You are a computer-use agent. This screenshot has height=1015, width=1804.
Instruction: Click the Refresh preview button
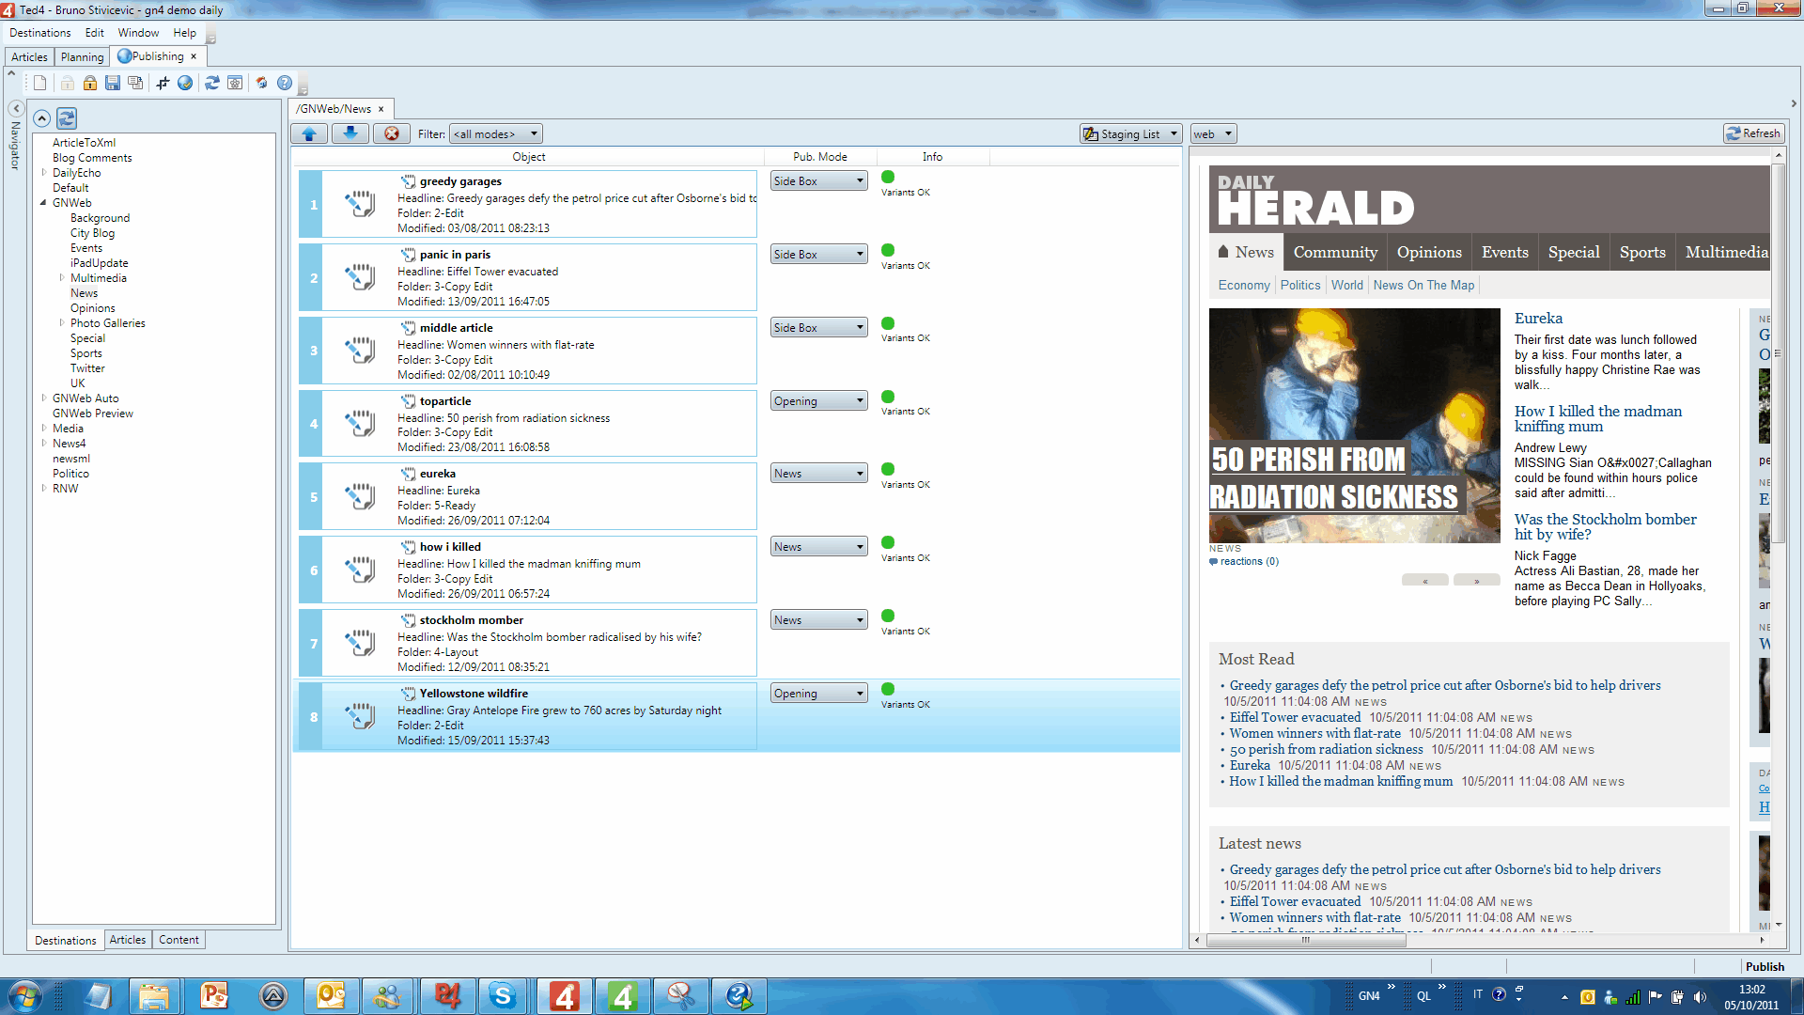click(x=1753, y=133)
